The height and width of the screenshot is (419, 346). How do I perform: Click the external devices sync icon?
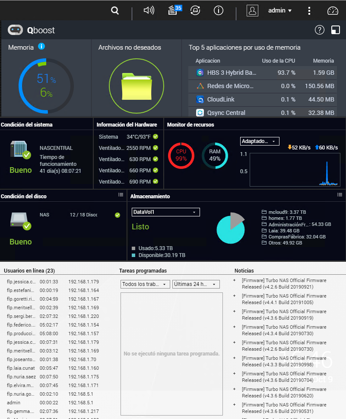[x=195, y=11]
